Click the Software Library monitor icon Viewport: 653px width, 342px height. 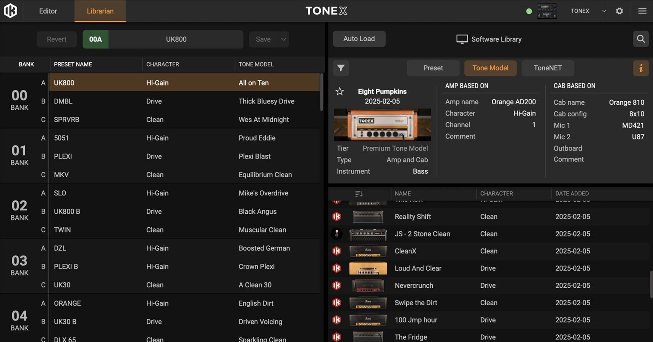point(462,39)
